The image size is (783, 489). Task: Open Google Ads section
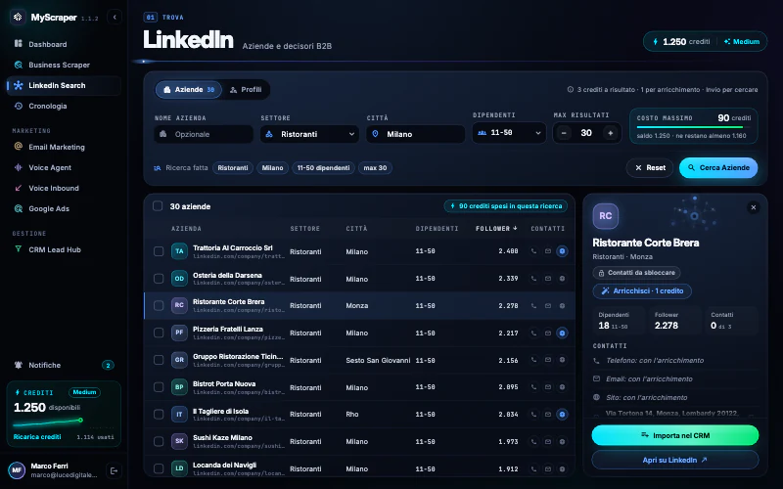[64, 208]
